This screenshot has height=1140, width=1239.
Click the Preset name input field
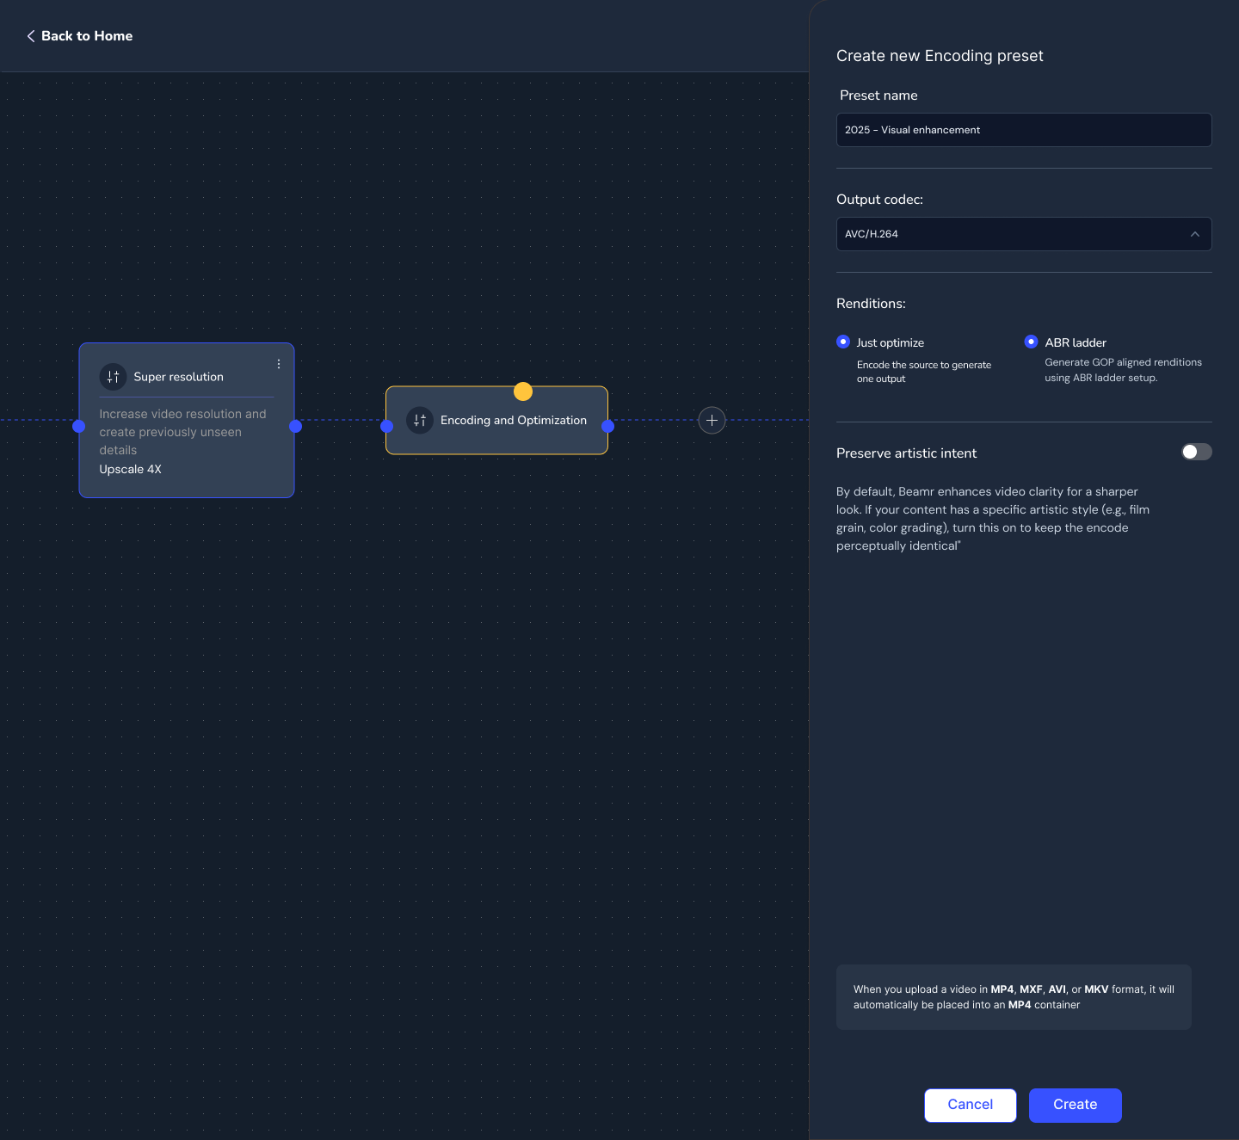tap(1023, 130)
